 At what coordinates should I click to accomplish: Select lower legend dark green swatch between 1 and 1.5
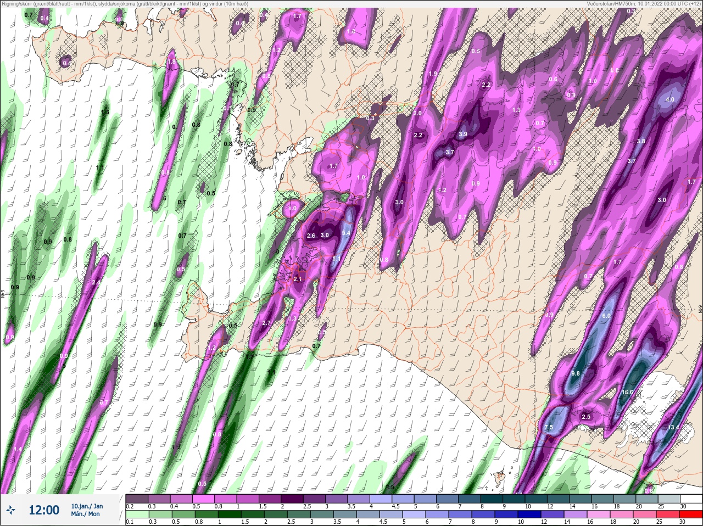click(x=230, y=514)
